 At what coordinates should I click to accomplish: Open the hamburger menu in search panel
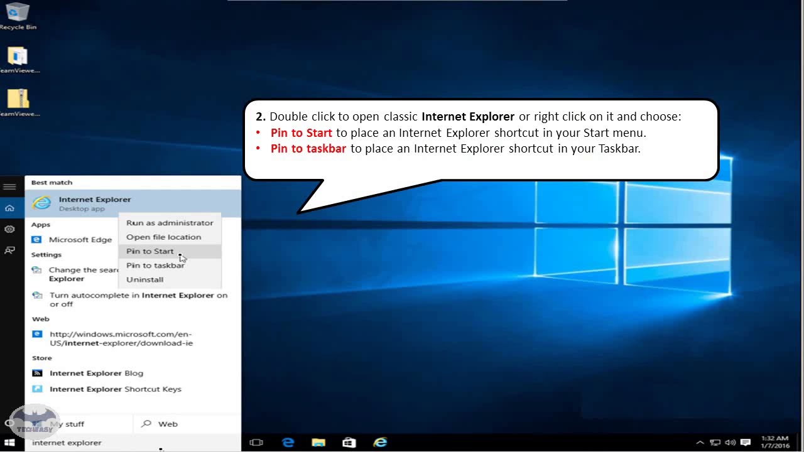click(x=9, y=186)
